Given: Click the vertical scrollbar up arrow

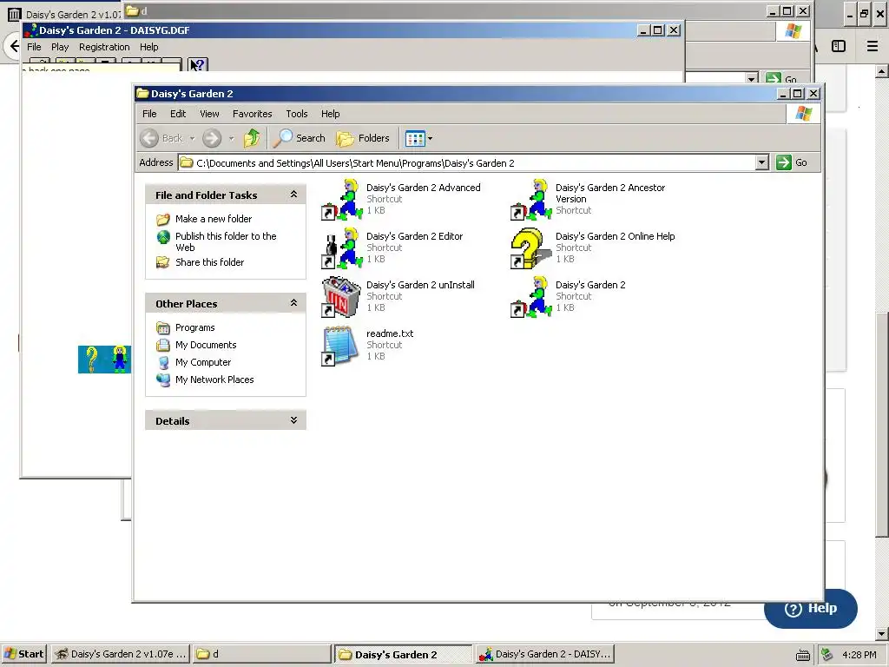Looking at the screenshot, I should tap(882, 71).
